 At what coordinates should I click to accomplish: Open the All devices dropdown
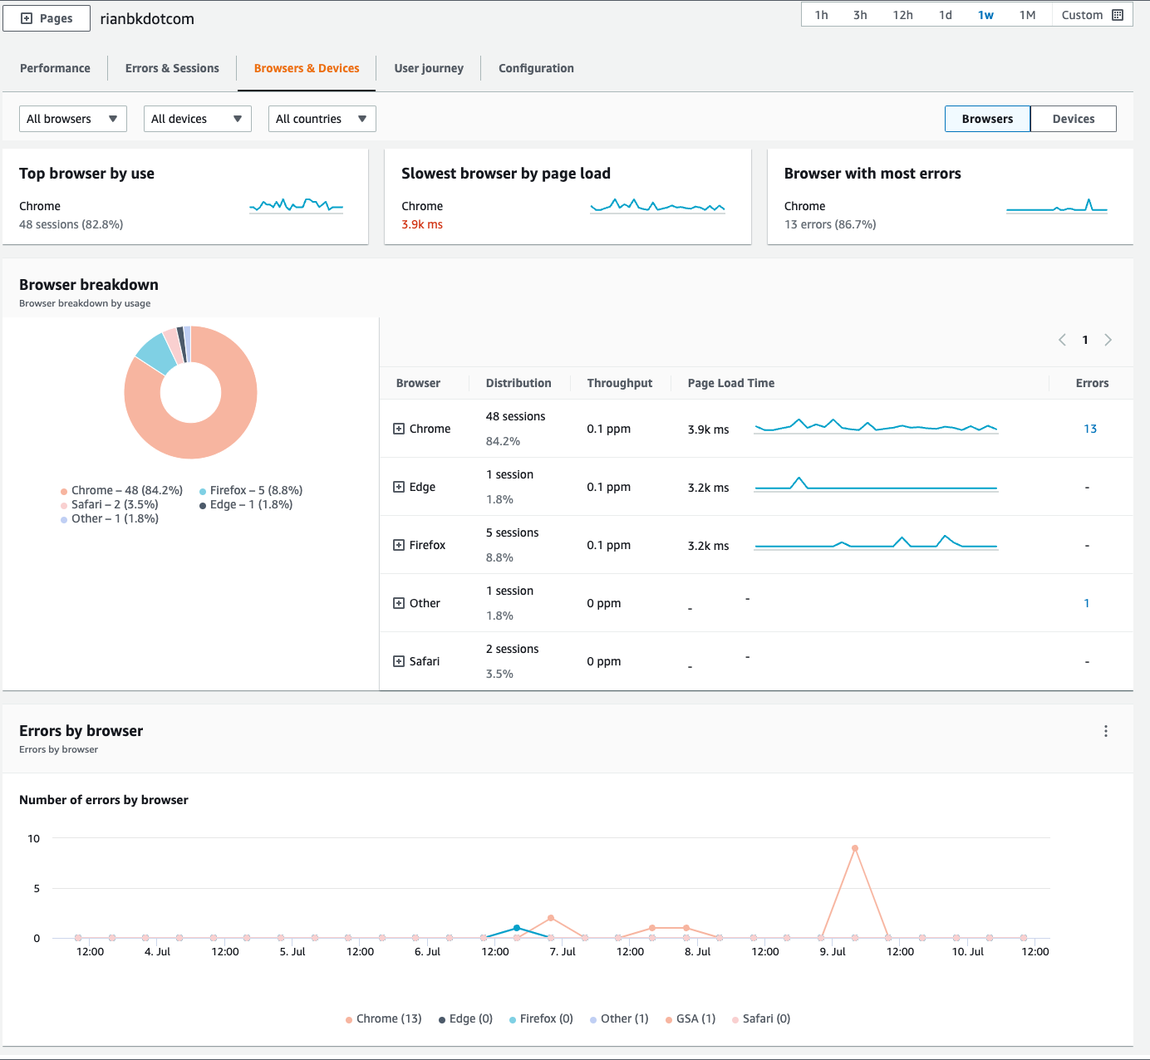198,119
